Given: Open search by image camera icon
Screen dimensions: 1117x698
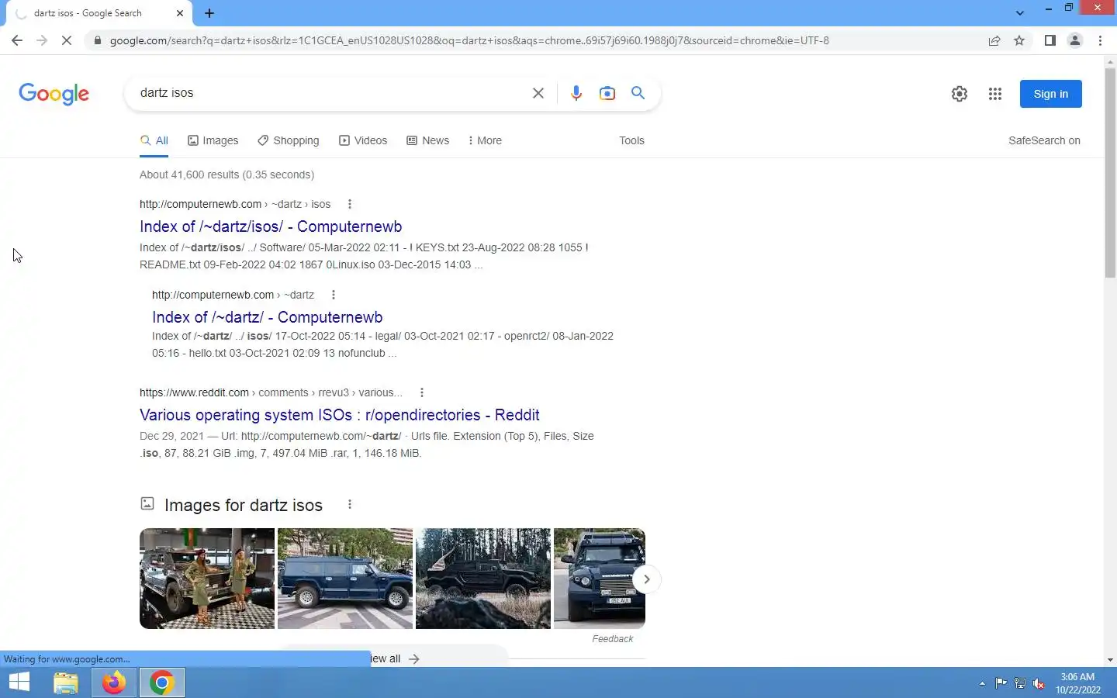Looking at the screenshot, I should (x=607, y=93).
